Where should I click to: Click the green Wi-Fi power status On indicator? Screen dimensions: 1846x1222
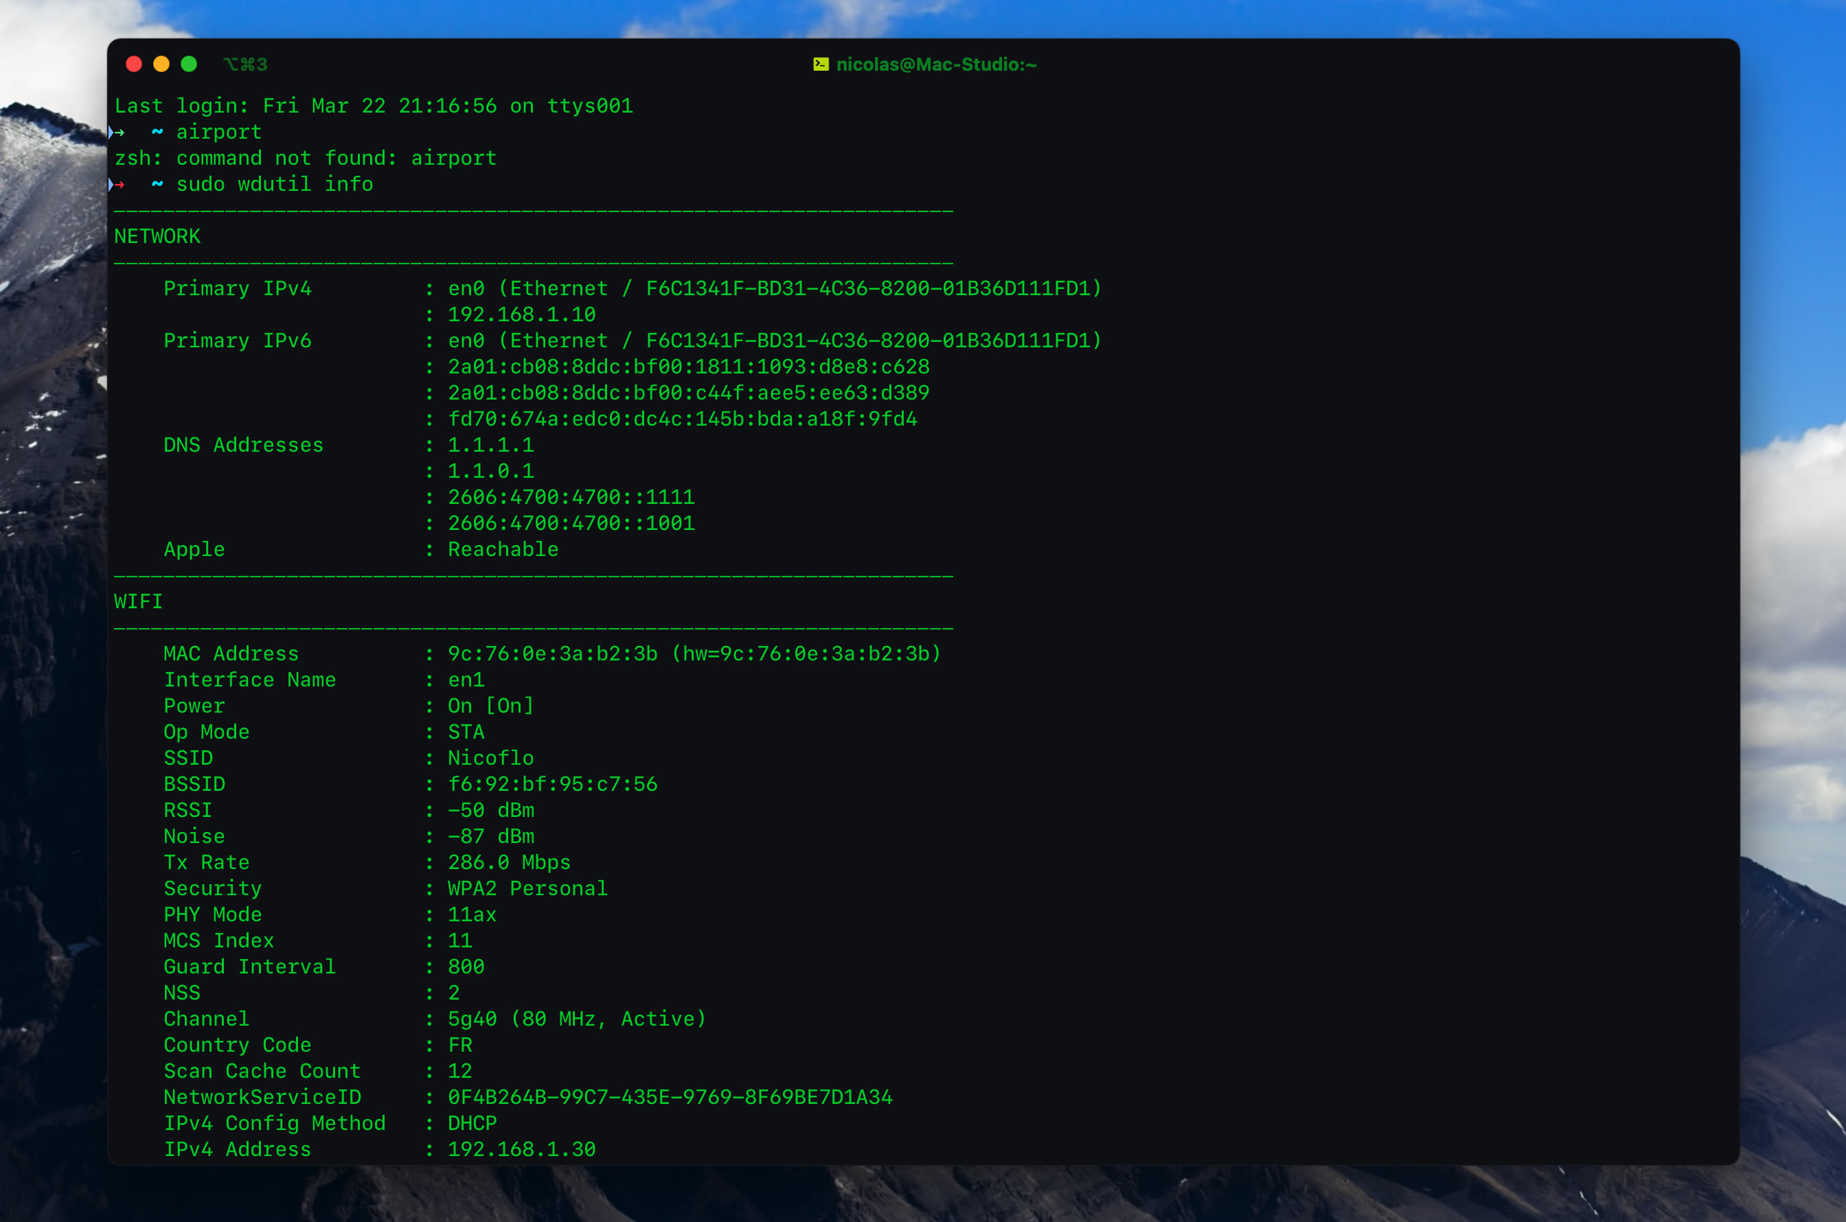click(460, 705)
